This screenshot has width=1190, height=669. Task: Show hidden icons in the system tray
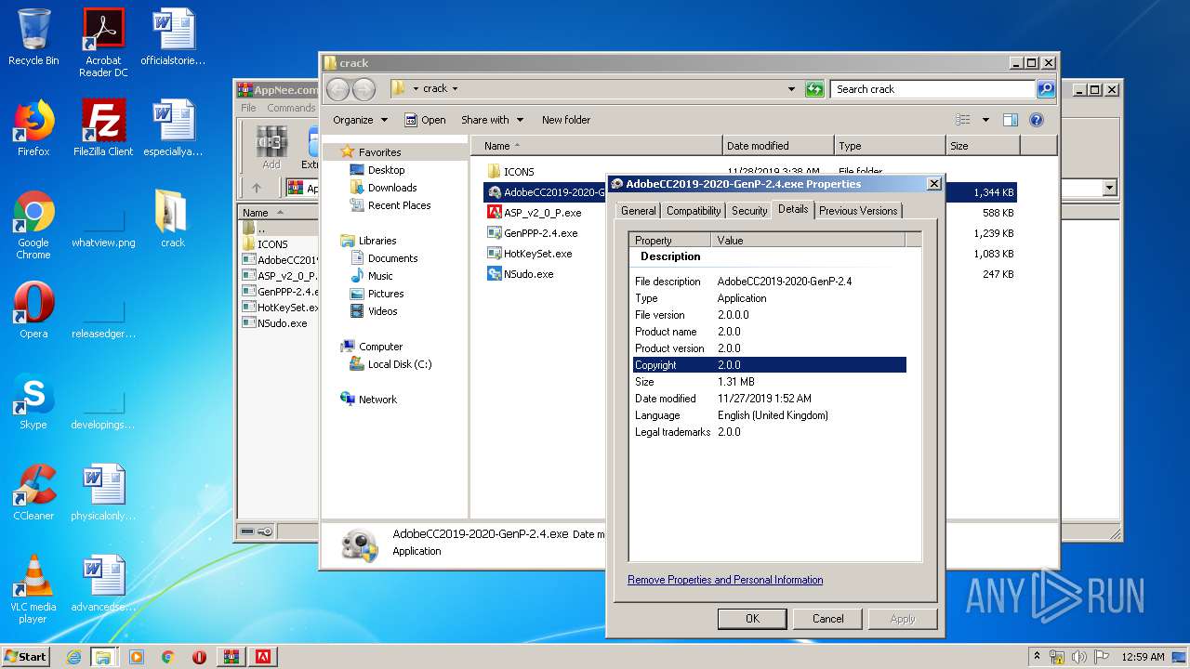(x=1038, y=657)
